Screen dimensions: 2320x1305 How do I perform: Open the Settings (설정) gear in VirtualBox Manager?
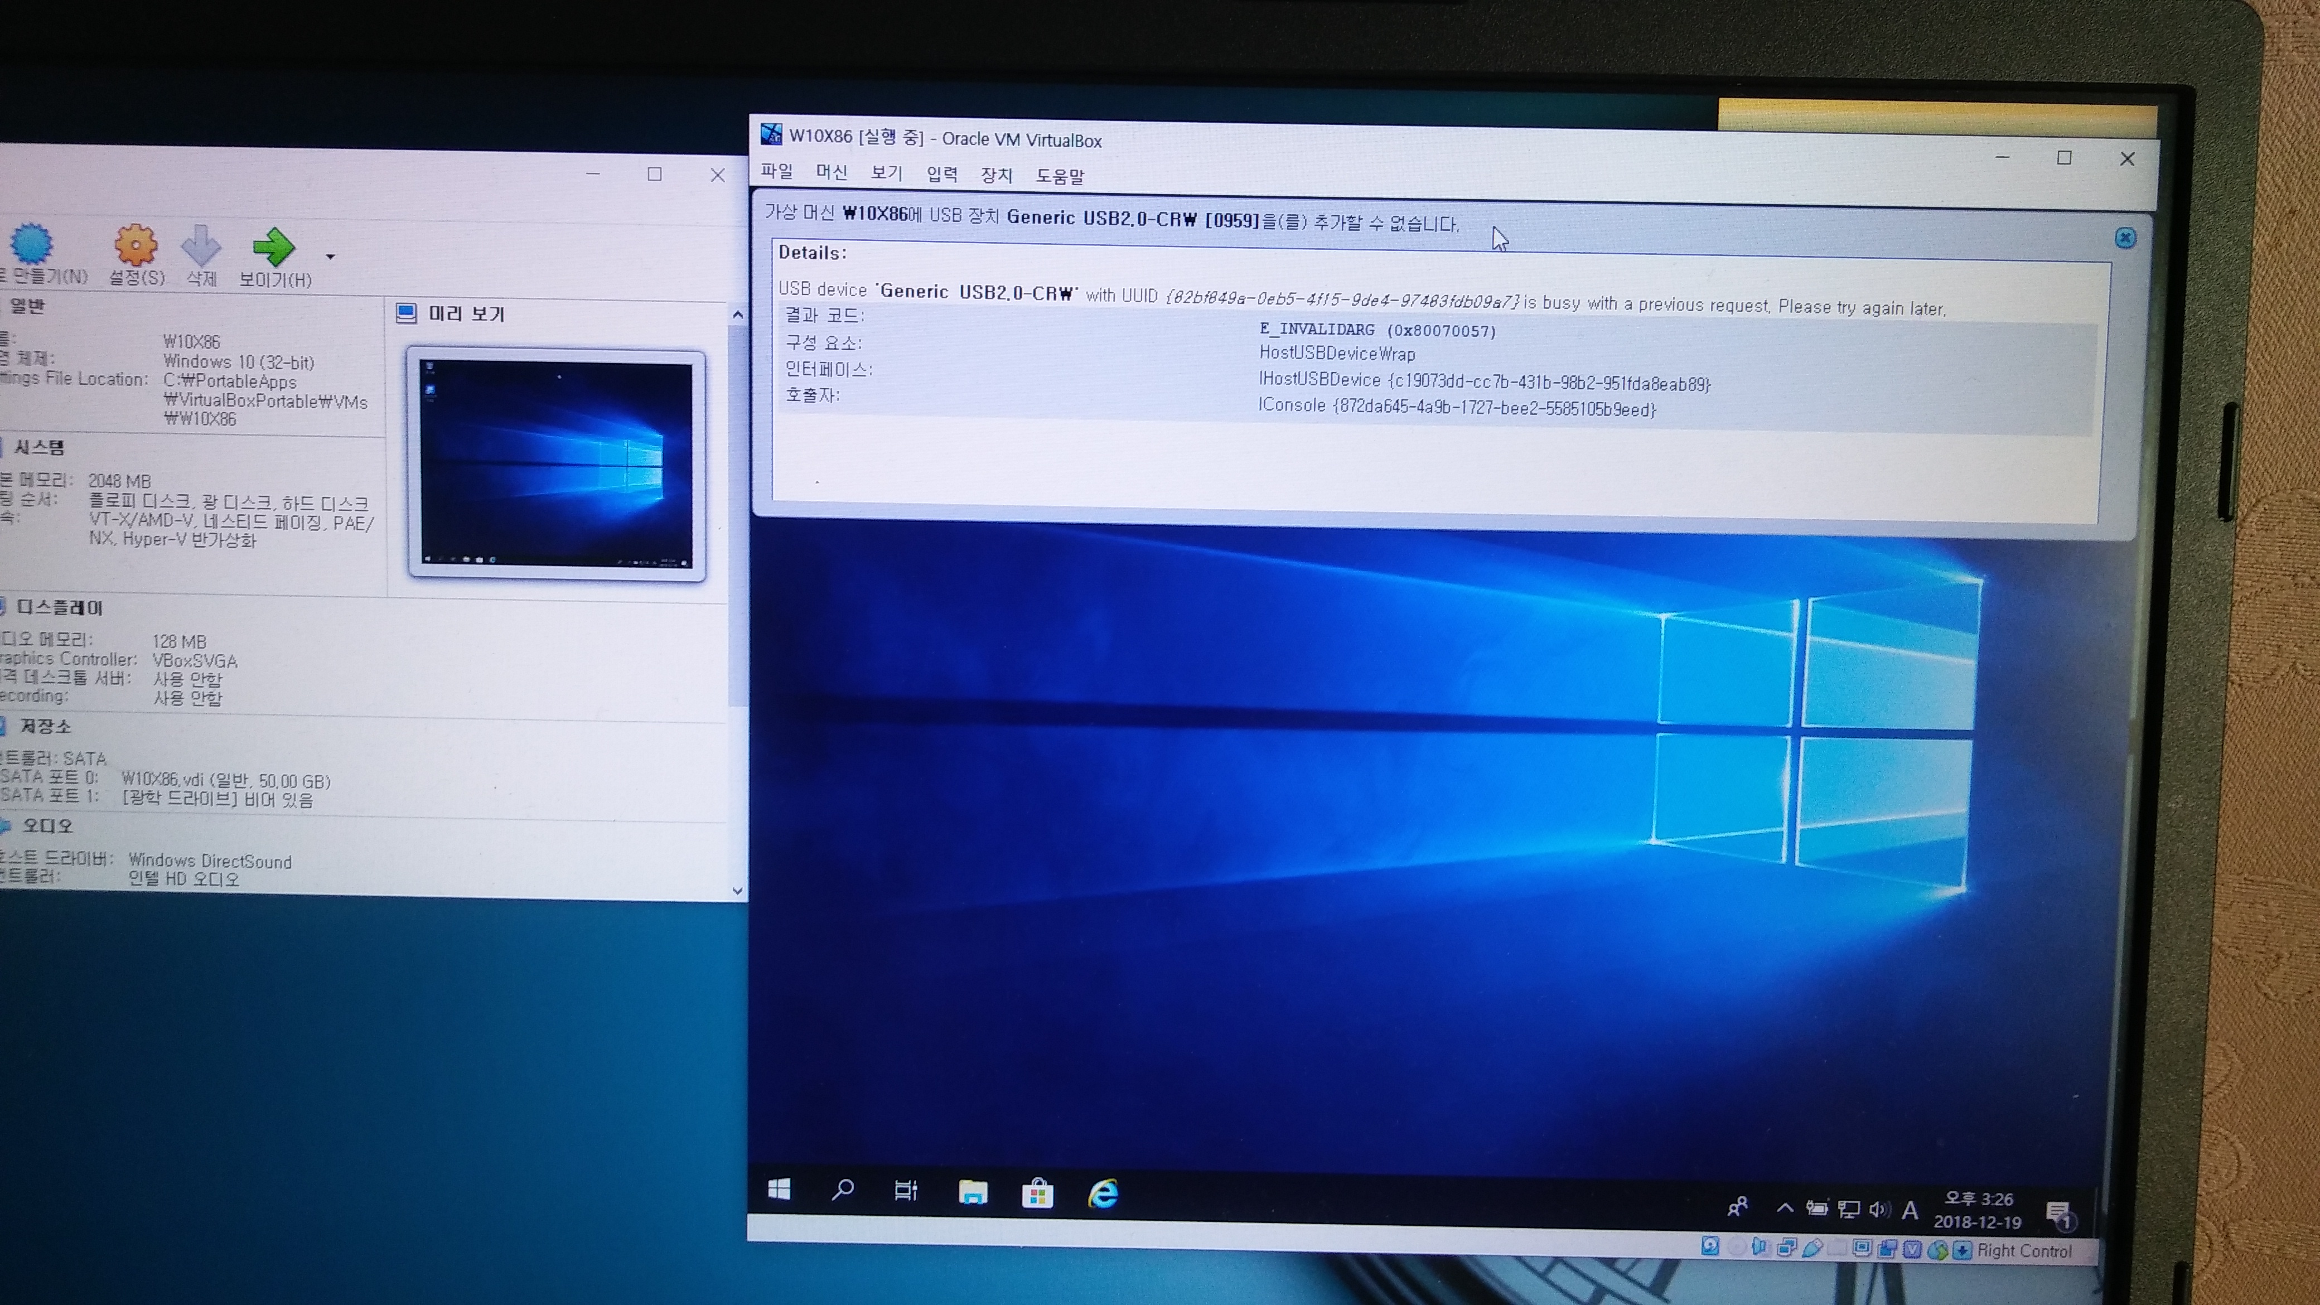pyautogui.click(x=135, y=244)
